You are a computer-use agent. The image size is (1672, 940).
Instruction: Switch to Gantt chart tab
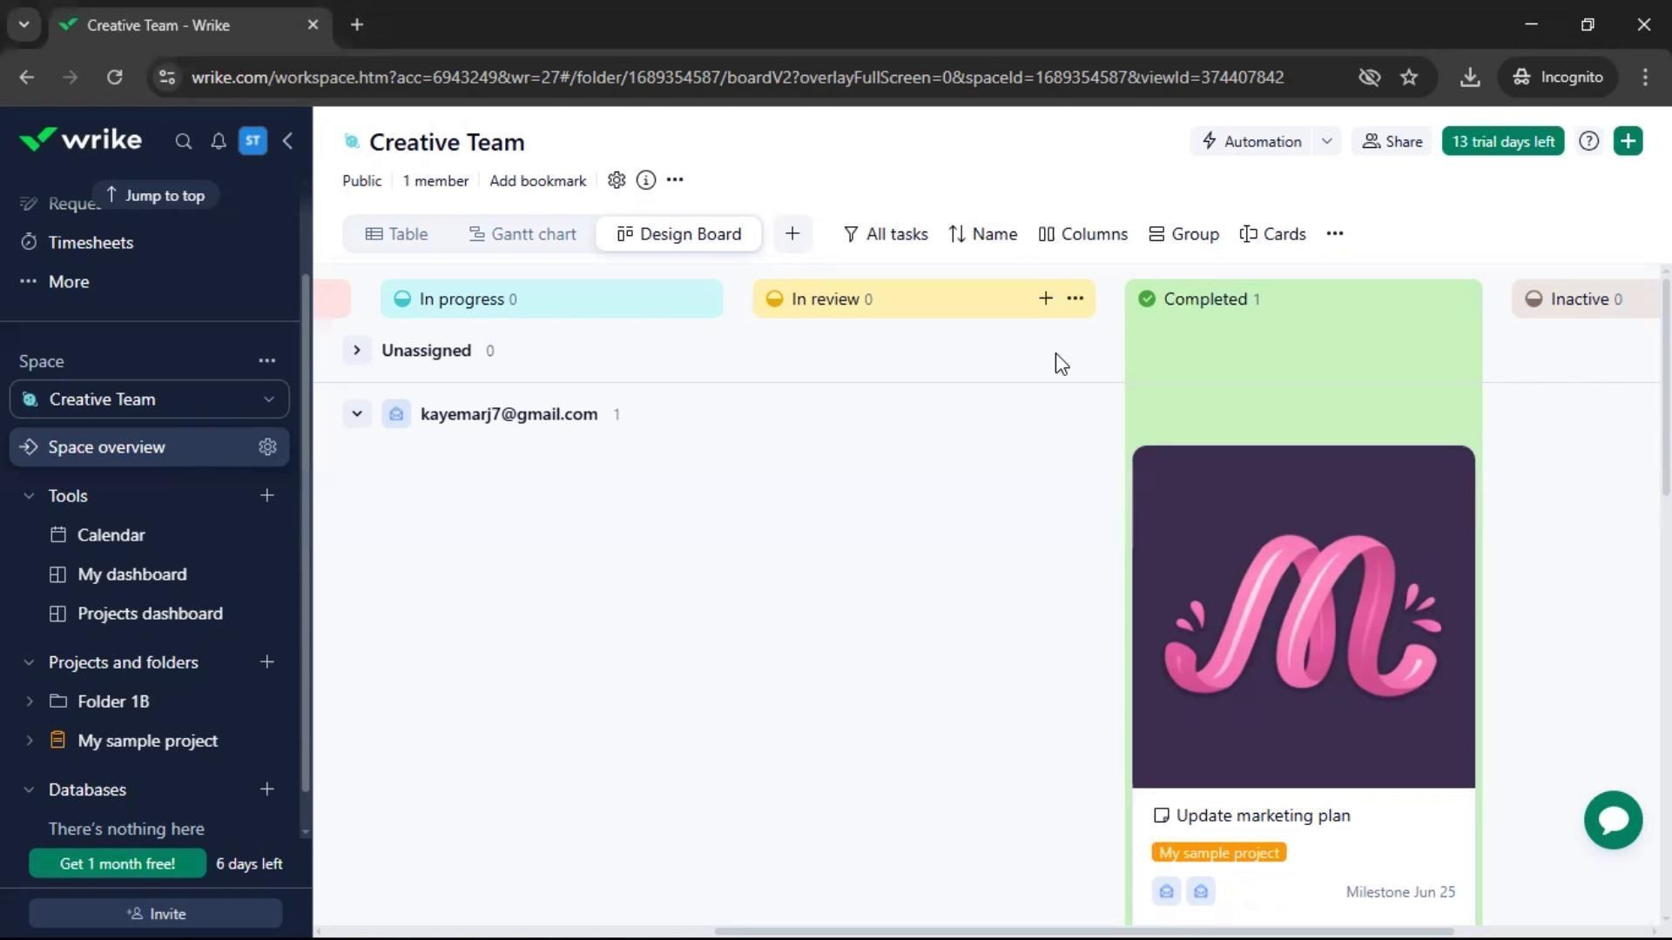click(522, 234)
